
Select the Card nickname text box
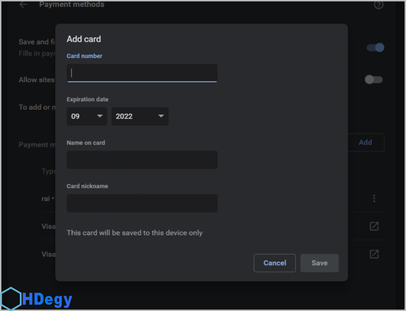point(142,203)
